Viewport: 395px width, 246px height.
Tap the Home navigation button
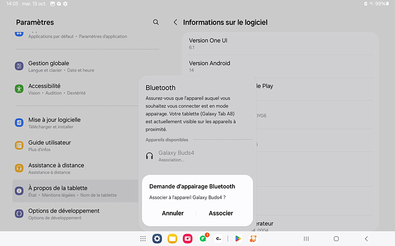click(336, 239)
